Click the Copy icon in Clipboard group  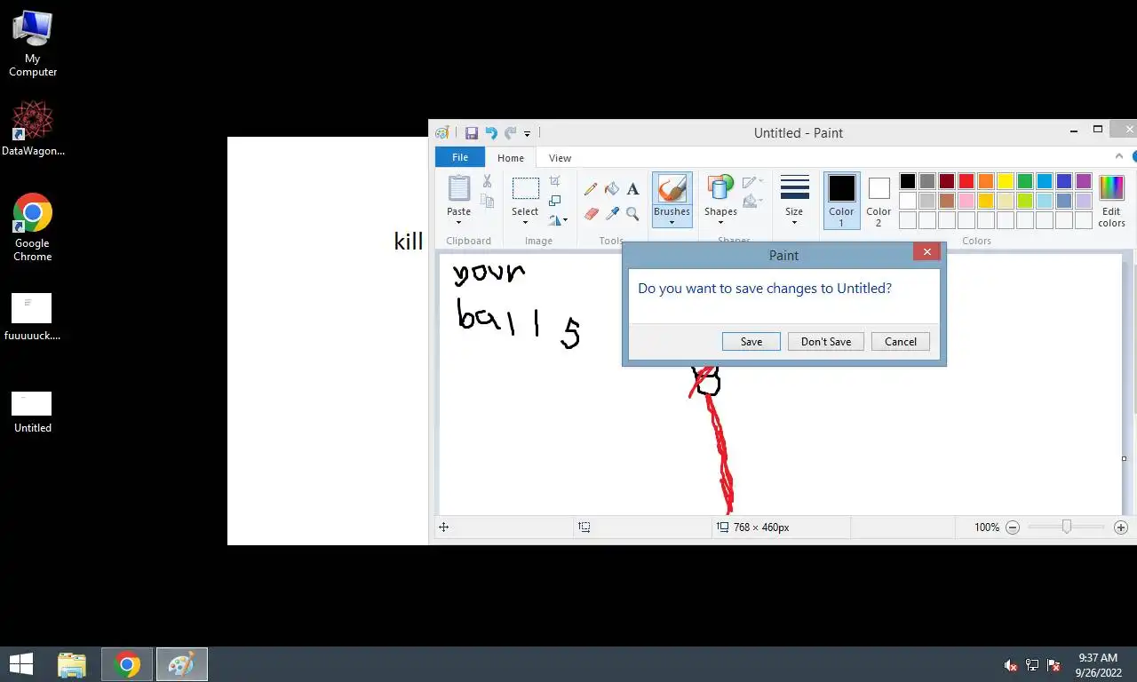[487, 201]
